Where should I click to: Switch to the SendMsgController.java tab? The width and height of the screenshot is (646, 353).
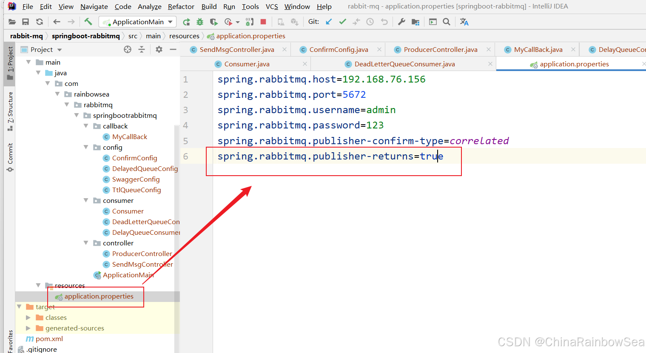point(237,49)
